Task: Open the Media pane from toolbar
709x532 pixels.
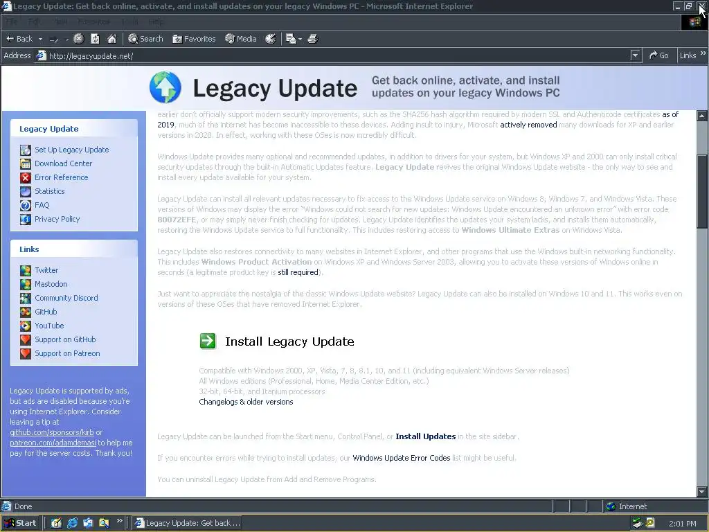Action: [241, 39]
